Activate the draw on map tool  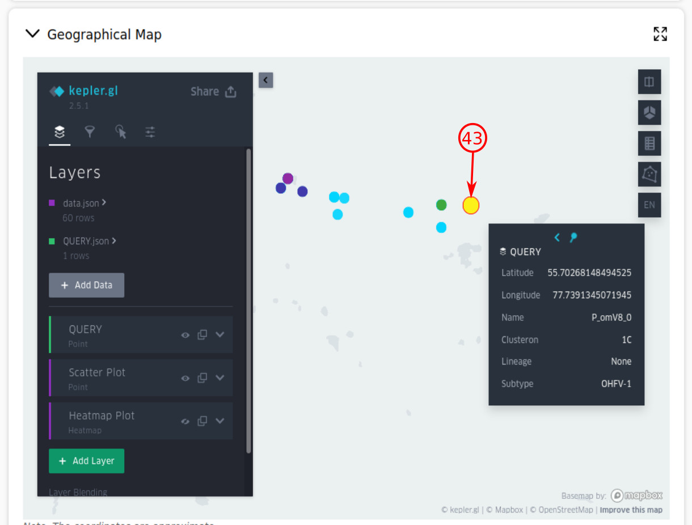(649, 174)
